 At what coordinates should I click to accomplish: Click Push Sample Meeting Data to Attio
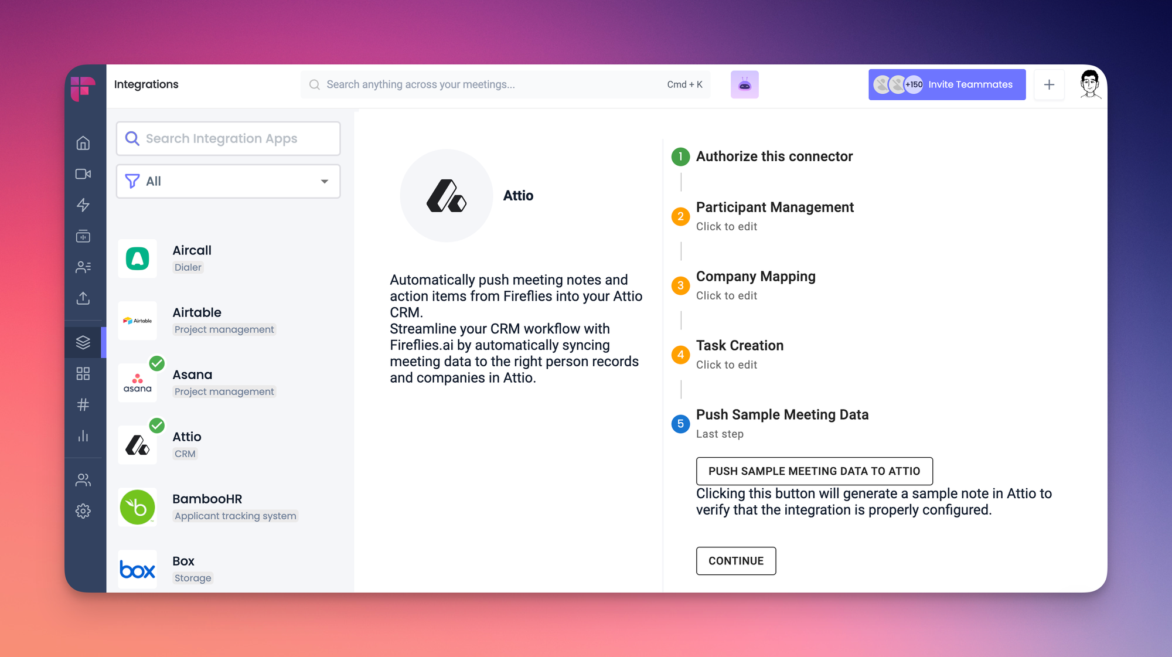coord(814,471)
